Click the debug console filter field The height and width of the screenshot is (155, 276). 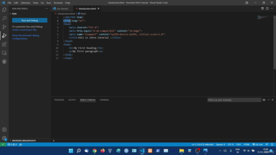point(234,100)
